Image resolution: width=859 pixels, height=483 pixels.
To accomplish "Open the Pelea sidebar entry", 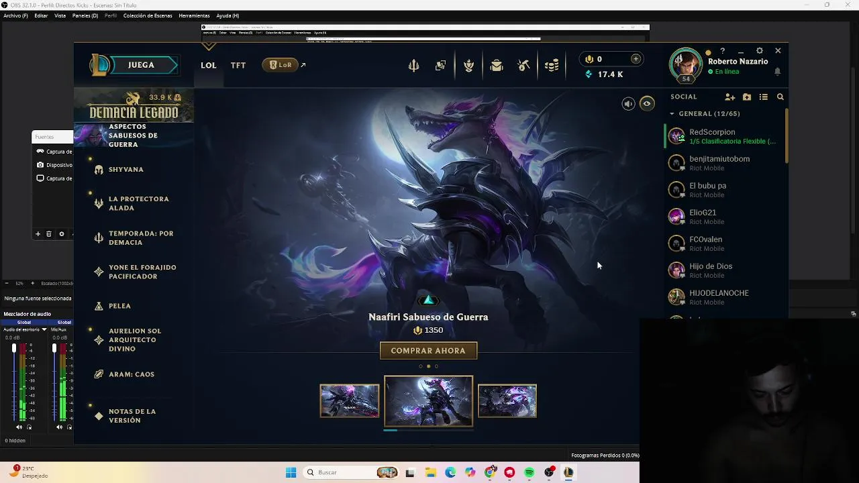I will (x=119, y=306).
